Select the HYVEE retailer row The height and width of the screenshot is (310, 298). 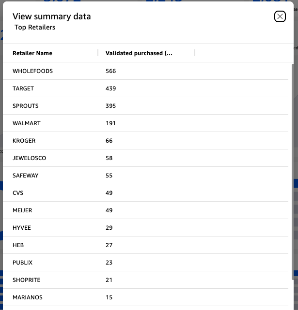pyautogui.click(x=145, y=228)
